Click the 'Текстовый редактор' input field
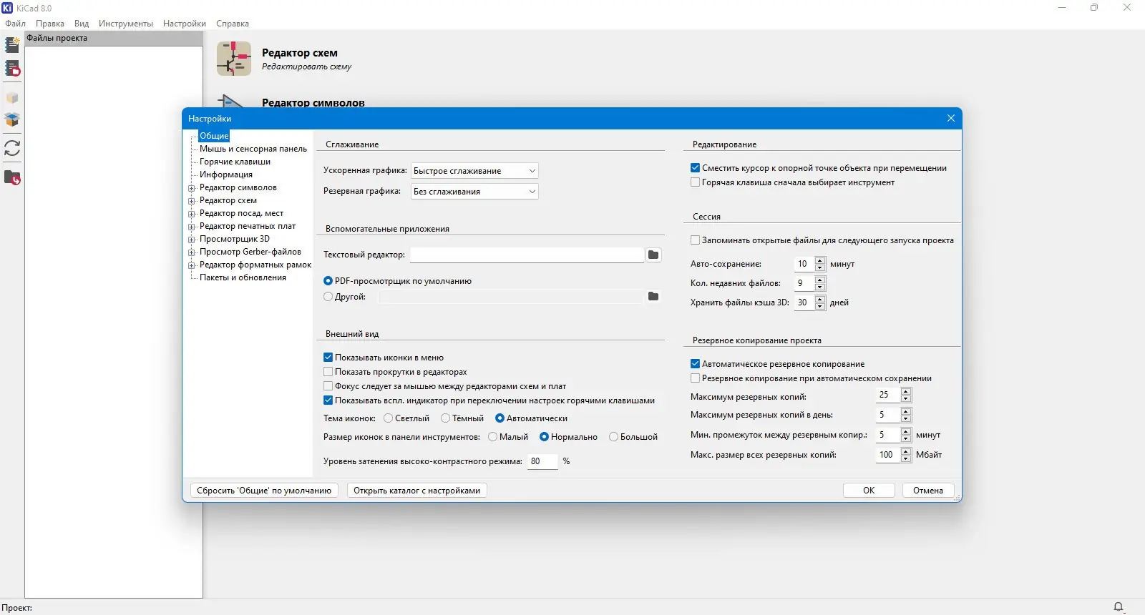The width and height of the screenshot is (1145, 615). coord(527,255)
